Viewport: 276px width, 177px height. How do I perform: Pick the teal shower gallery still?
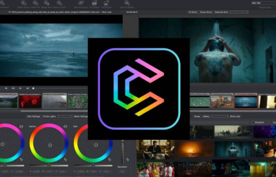(233, 150)
